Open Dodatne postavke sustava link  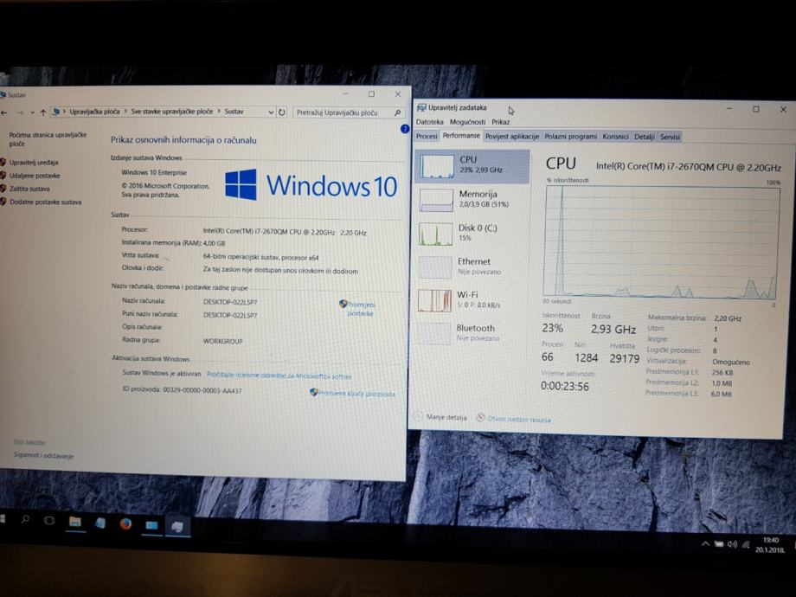pos(45,202)
